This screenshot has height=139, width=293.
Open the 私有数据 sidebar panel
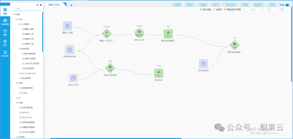(x=5, y=22)
